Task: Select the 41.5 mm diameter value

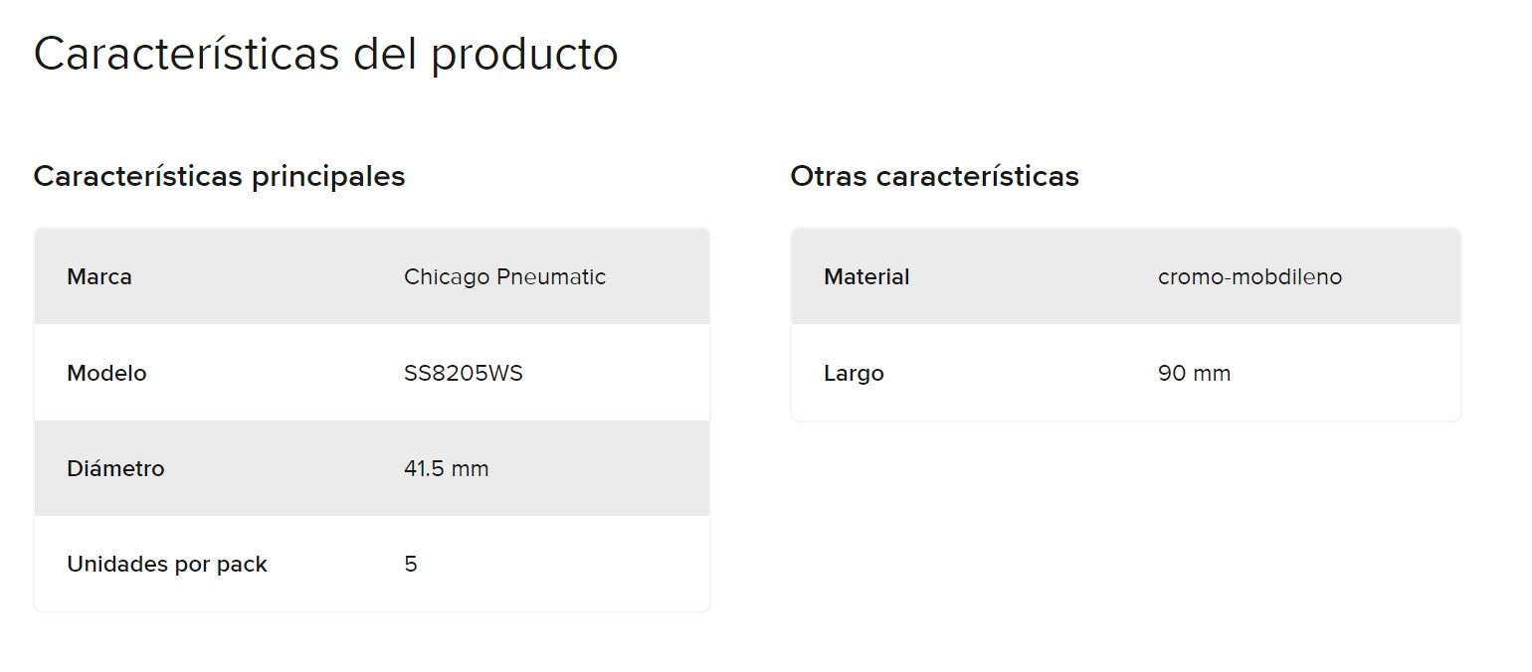Action: point(446,468)
